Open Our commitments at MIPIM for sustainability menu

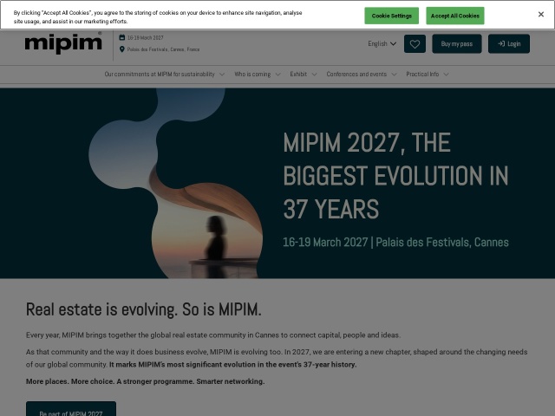(x=160, y=75)
